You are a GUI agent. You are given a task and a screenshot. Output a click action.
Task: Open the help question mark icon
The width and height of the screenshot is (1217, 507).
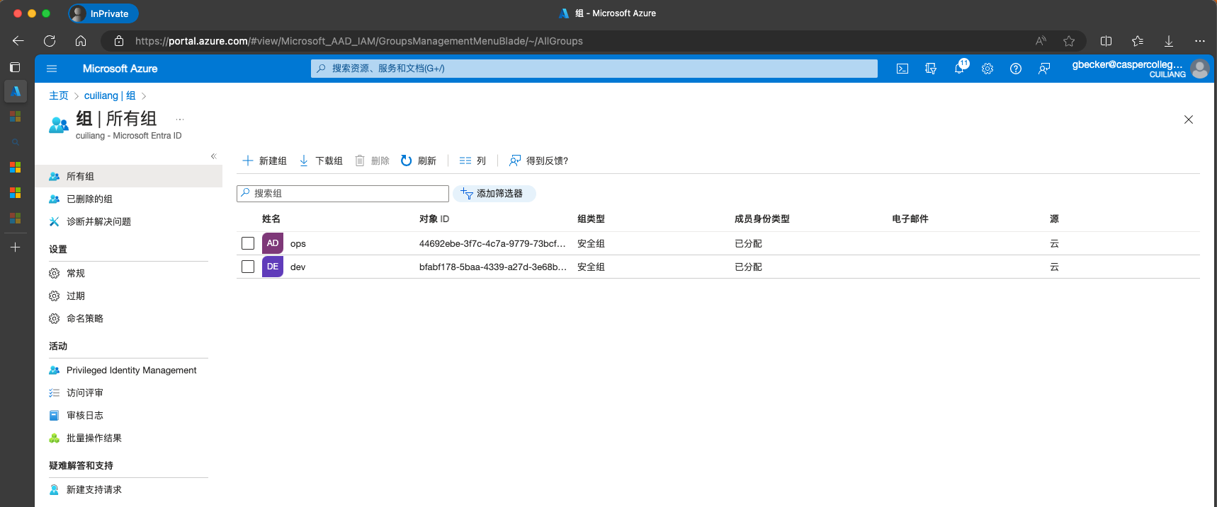click(1016, 69)
